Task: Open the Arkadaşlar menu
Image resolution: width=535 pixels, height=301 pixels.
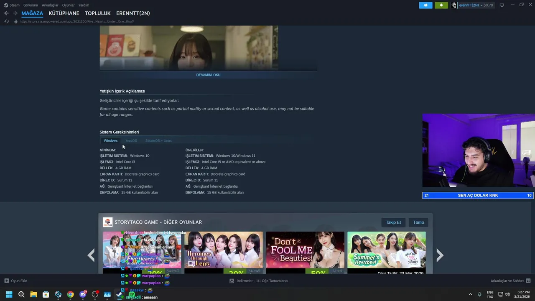Action: (50, 5)
